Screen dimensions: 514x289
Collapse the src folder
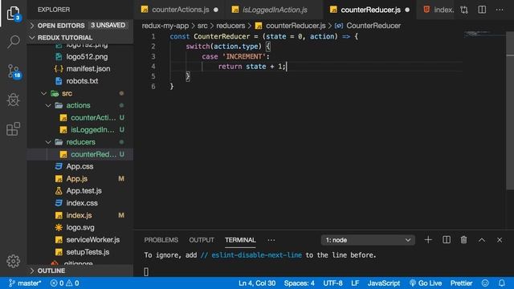[80, 93]
